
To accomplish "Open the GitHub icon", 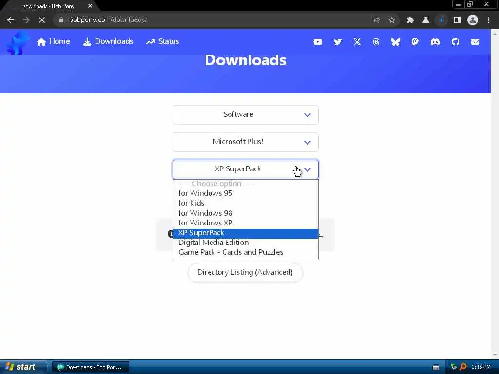I will point(456,42).
